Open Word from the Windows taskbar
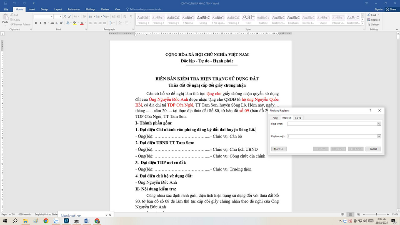The width and height of the screenshot is (400, 225). click(x=87, y=221)
